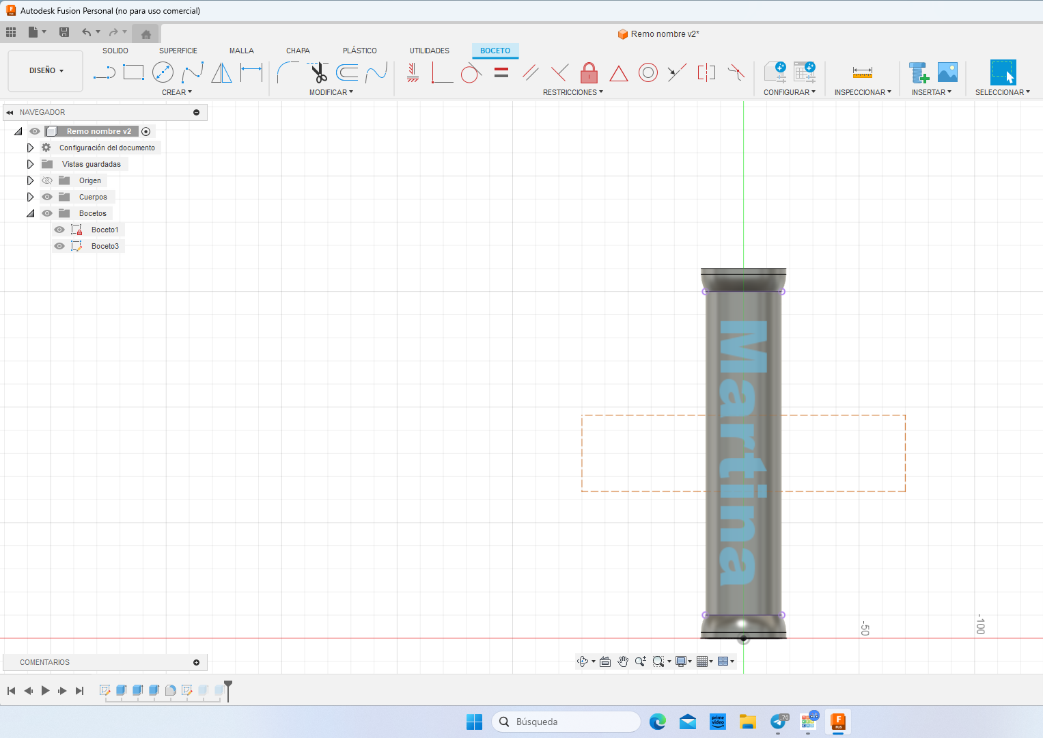
Task: Show the hidden Origen folder
Action: 47,180
